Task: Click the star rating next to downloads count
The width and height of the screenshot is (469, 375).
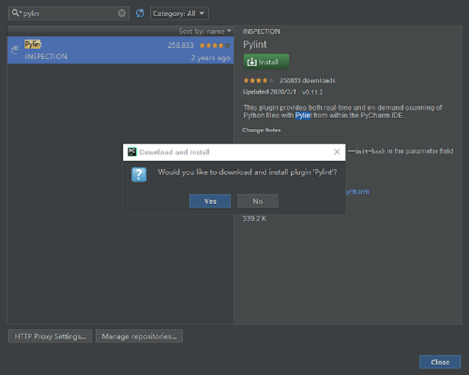Action: pyautogui.click(x=258, y=81)
